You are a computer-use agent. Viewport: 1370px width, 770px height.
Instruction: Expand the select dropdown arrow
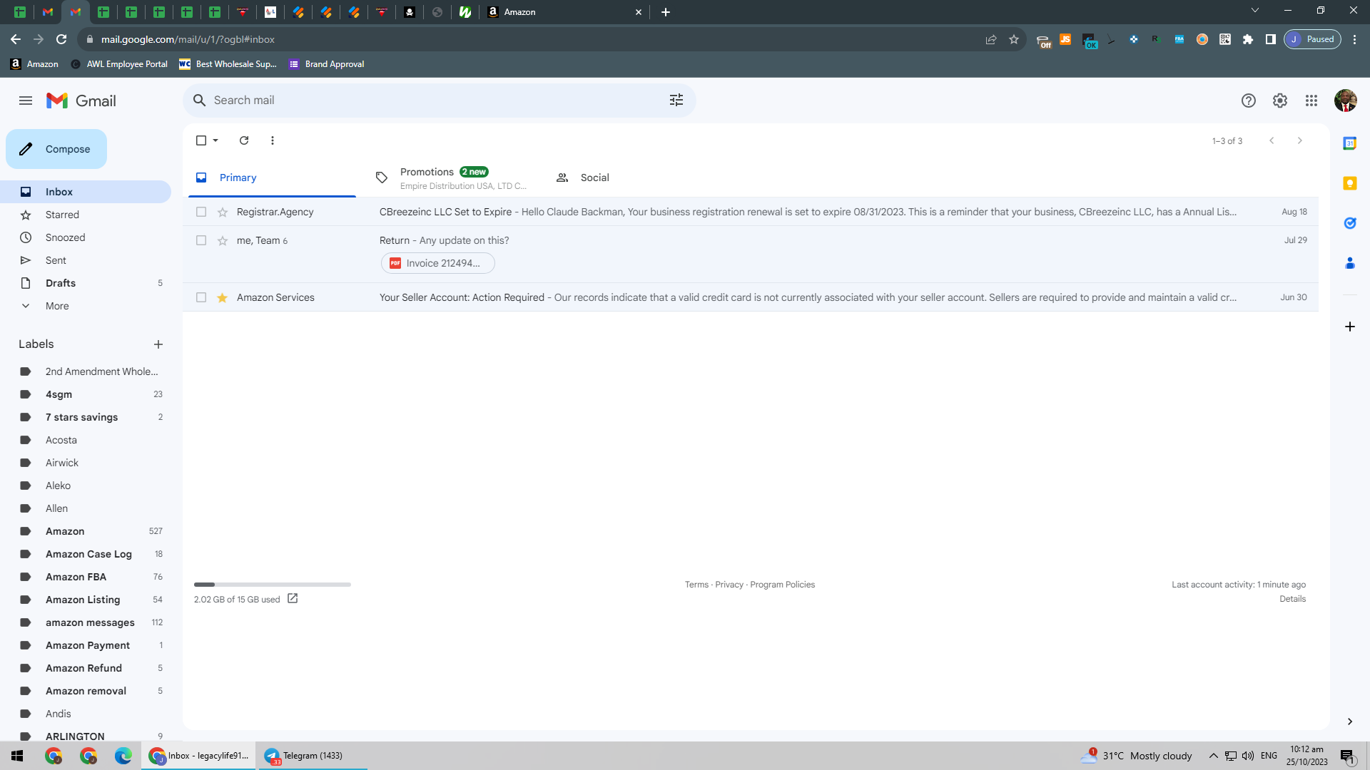point(215,140)
